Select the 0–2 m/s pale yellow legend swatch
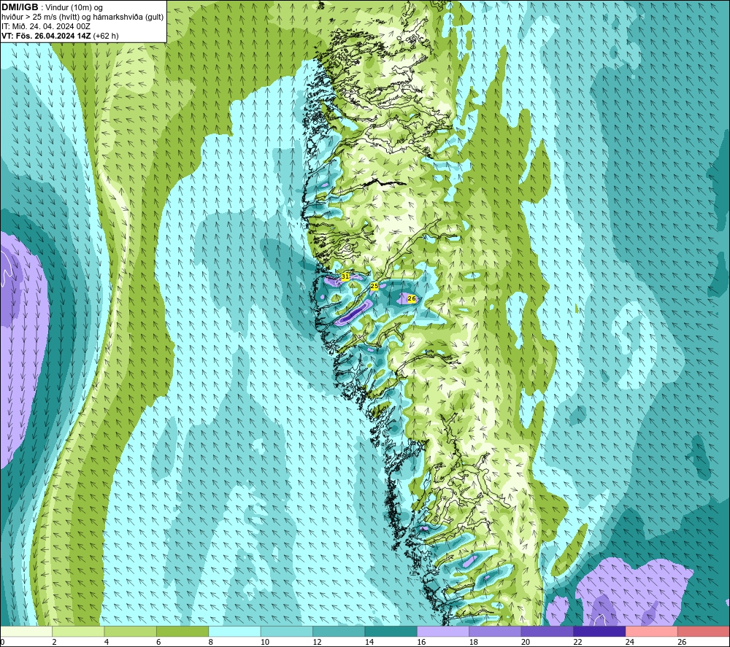730x647 pixels. click(x=26, y=632)
